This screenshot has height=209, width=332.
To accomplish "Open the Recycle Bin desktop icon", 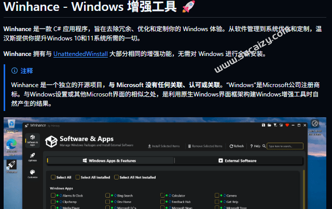I will click(x=11, y=126).
